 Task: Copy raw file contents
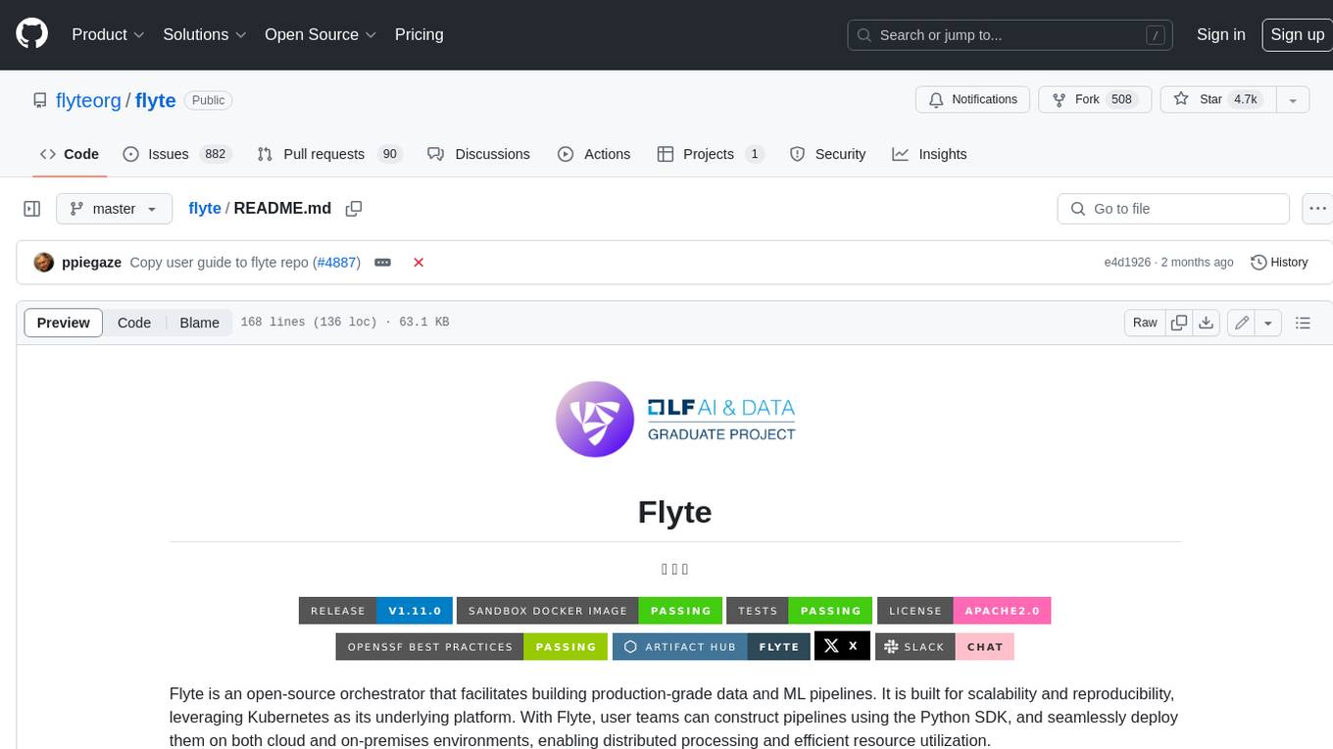(1179, 323)
